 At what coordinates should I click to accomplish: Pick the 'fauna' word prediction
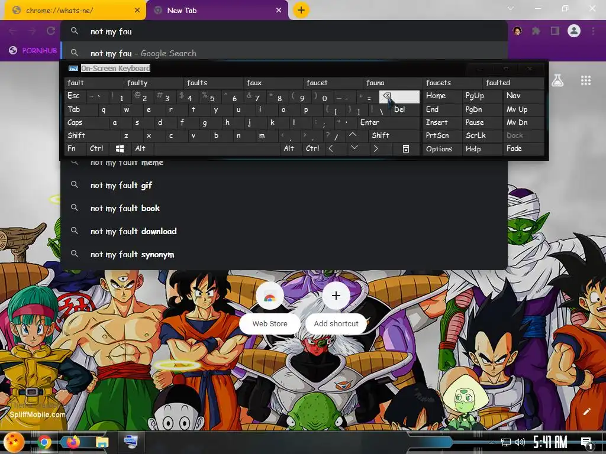click(394, 83)
